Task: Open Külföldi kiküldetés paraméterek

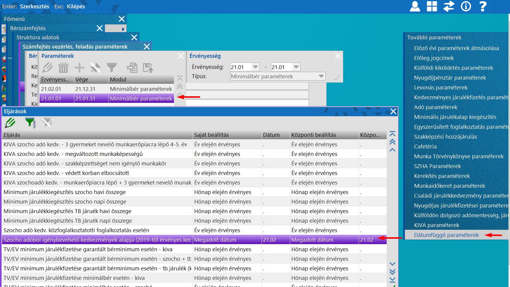Action: [x=454, y=68]
